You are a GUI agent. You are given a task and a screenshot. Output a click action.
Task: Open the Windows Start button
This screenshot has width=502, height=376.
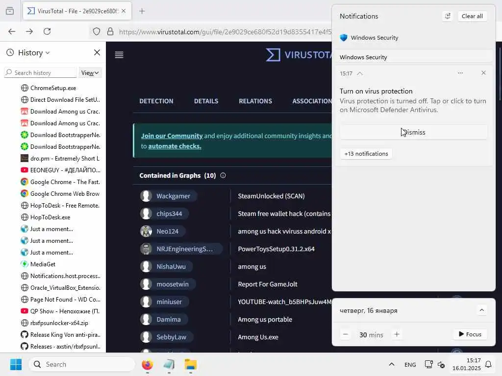tap(16, 364)
